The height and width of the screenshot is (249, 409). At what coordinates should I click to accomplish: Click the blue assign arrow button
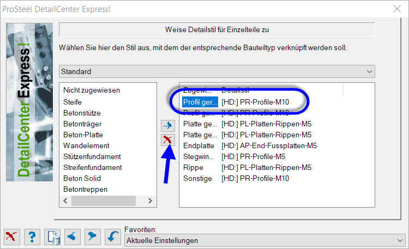[x=168, y=126]
